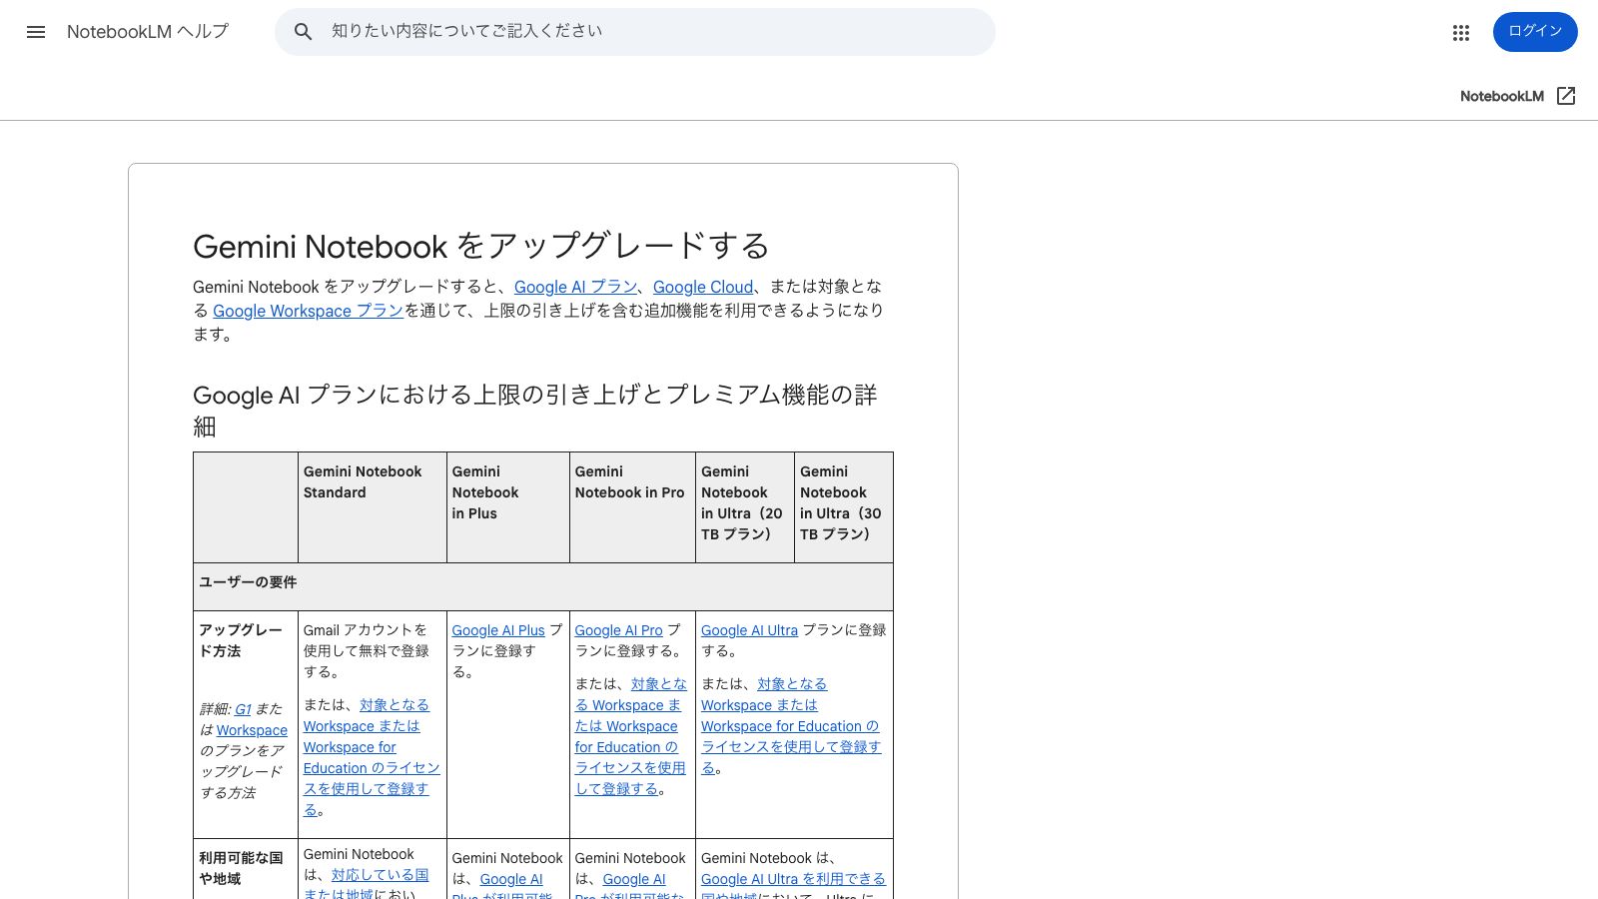Image resolution: width=1598 pixels, height=899 pixels.
Task: Open Ultra column's Workspace for Education link
Action: pos(790,726)
